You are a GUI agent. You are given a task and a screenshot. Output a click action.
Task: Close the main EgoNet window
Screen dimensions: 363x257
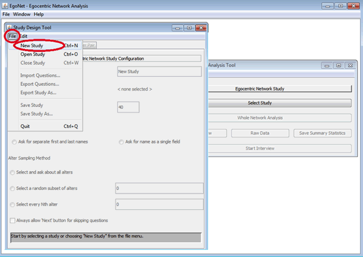tap(353, 6)
